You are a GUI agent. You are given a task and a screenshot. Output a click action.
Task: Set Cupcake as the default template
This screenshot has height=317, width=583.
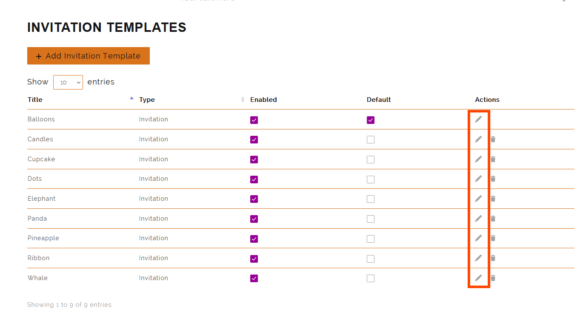point(371,160)
